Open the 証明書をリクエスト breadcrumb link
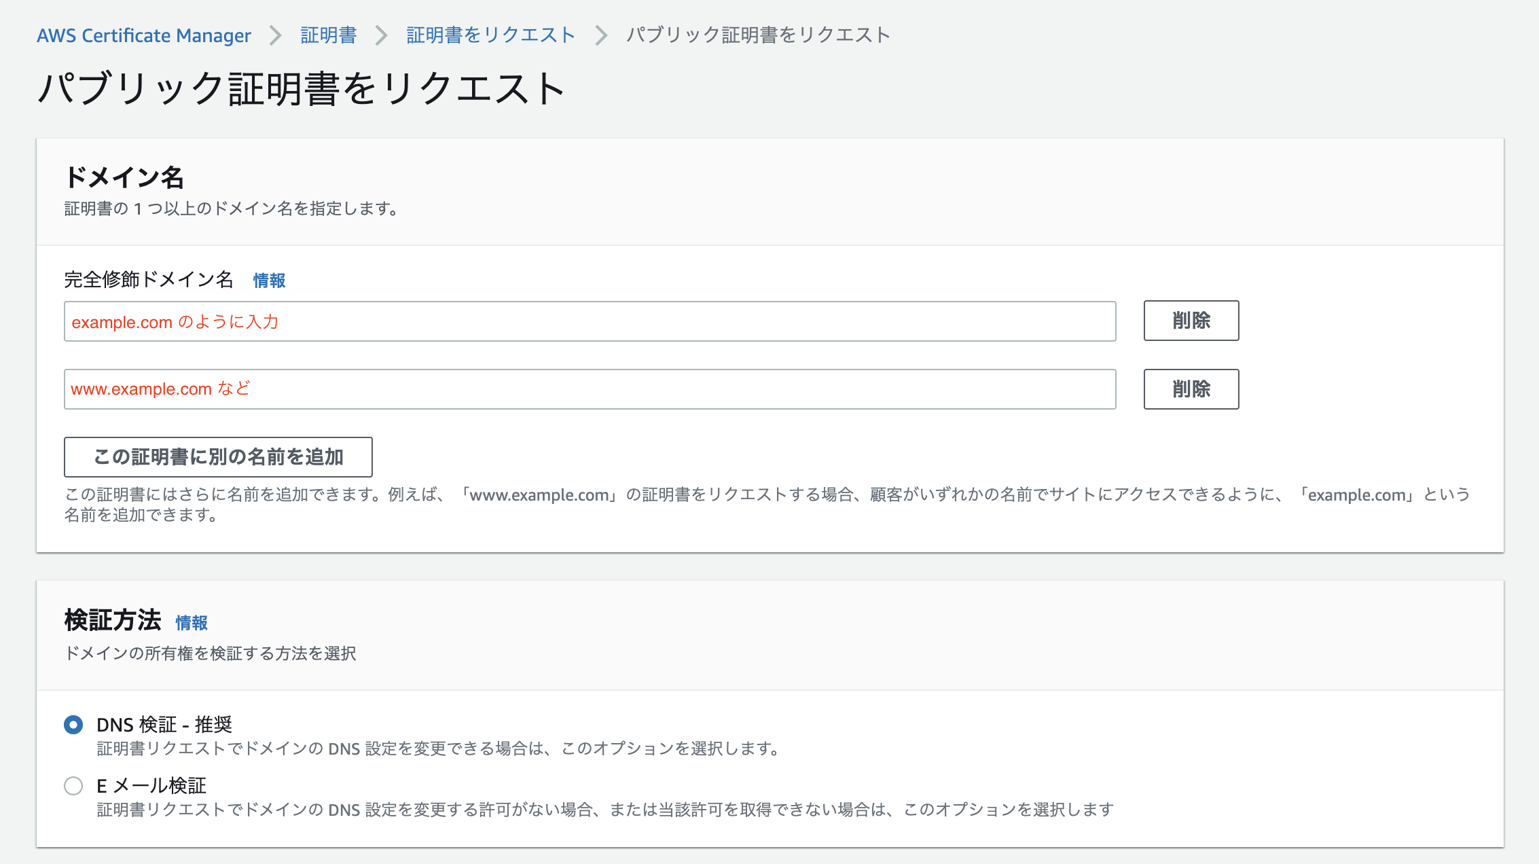The width and height of the screenshot is (1539, 864). click(x=491, y=35)
